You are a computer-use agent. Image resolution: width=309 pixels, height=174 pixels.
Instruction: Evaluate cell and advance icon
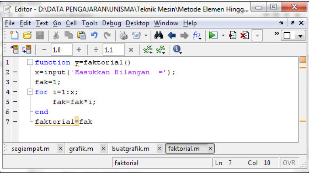[27, 49]
